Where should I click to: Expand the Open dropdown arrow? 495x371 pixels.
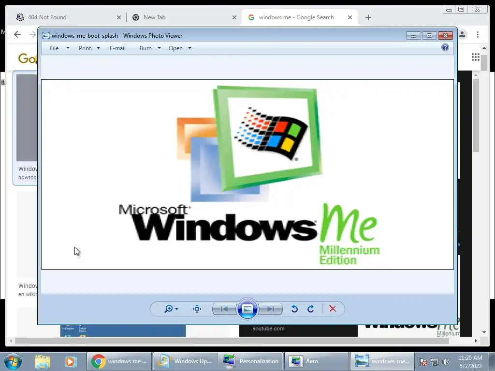(189, 48)
